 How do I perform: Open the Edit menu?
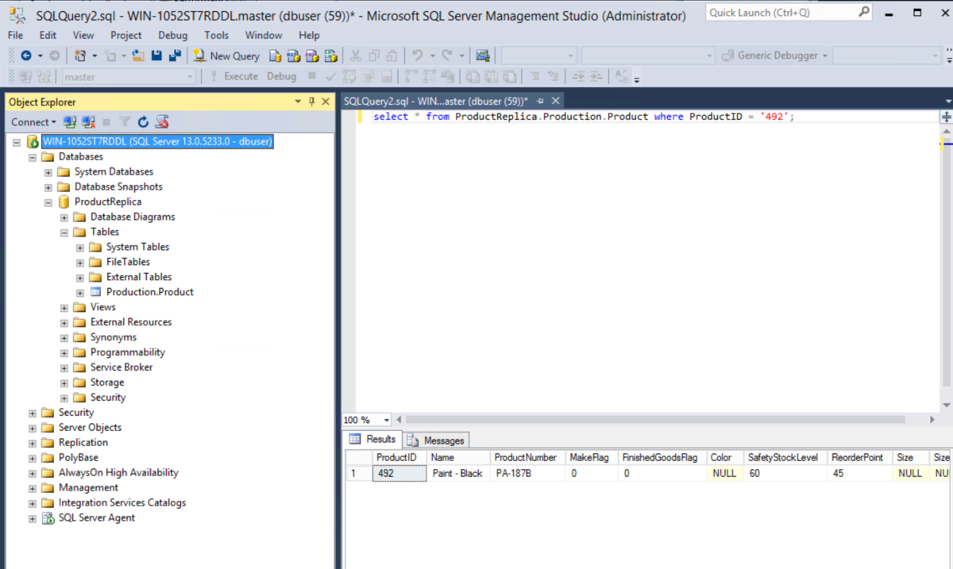[48, 35]
